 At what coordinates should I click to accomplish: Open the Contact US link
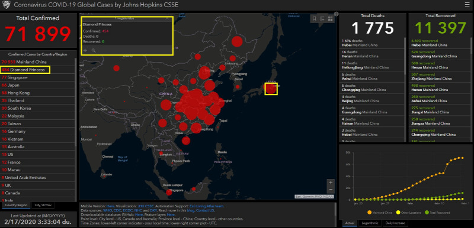tap(204, 210)
